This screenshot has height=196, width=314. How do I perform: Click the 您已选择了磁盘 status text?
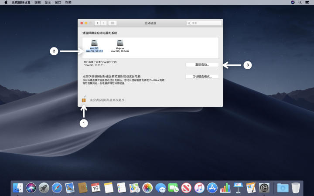(x=100, y=64)
